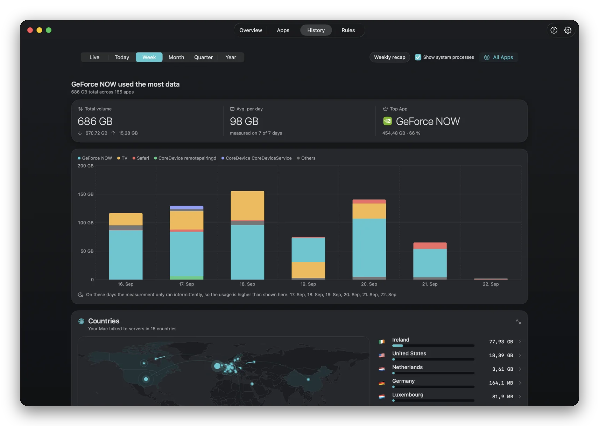The height and width of the screenshot is (426, 599).
Task: Toggle CoreDevice CoreDeviceService legend series
Action: [256, 158]
